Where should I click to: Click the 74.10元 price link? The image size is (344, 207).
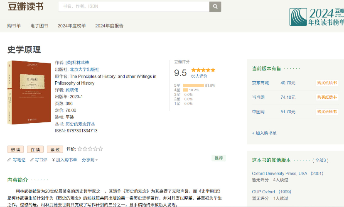point(288,97)
